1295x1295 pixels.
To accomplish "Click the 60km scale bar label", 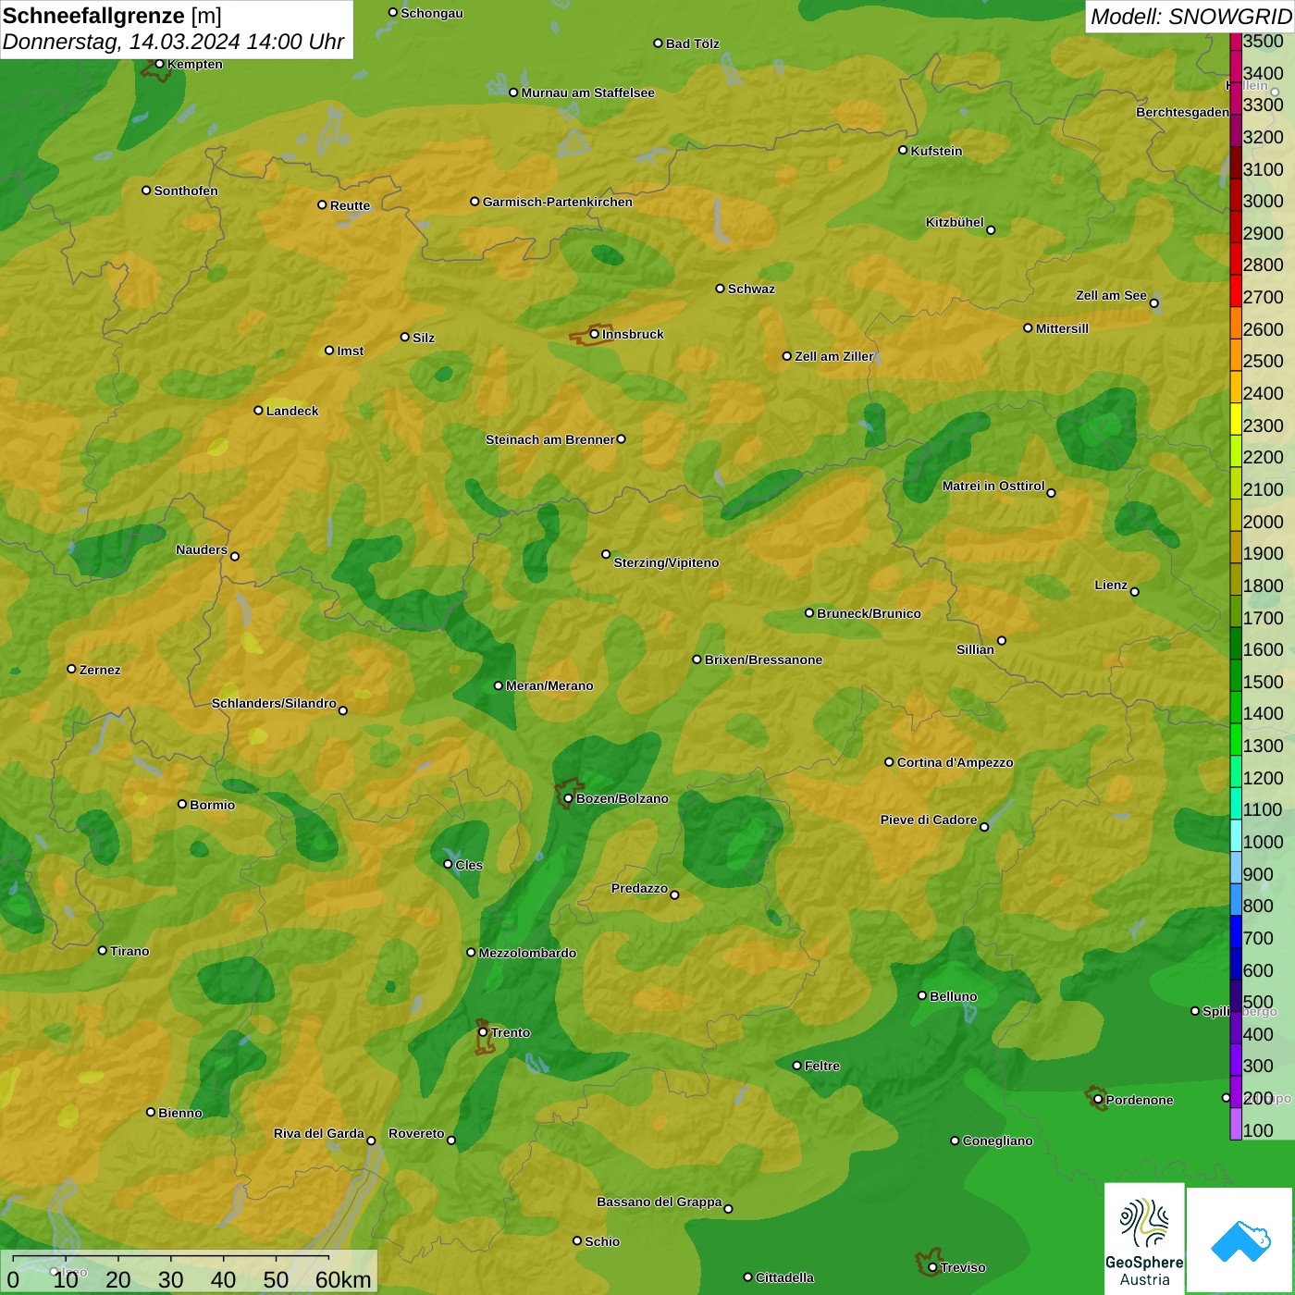I will tap(343, 1279).
